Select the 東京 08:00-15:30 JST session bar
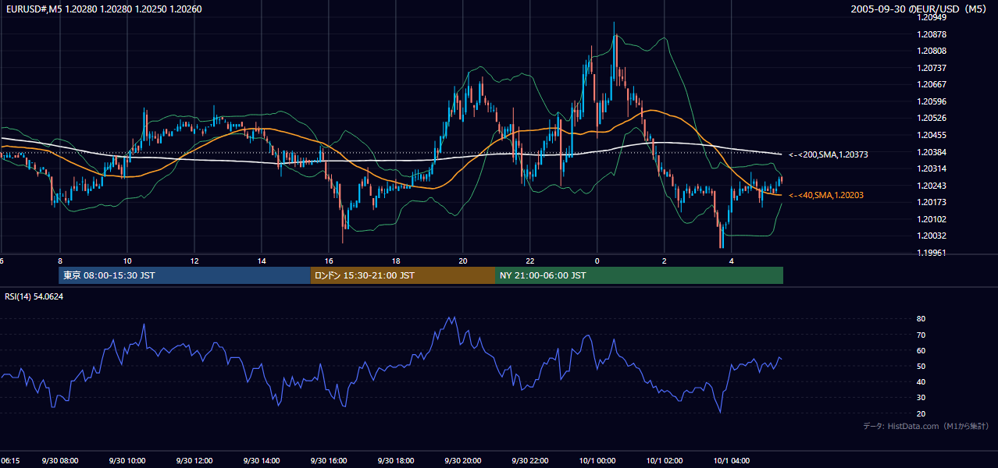This screenshot has width=998, height=468. click(185, 275)
